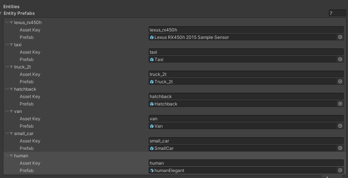Screen dimensions: 348x178
Task: Collapse the human entry
Action: (11, 156)
